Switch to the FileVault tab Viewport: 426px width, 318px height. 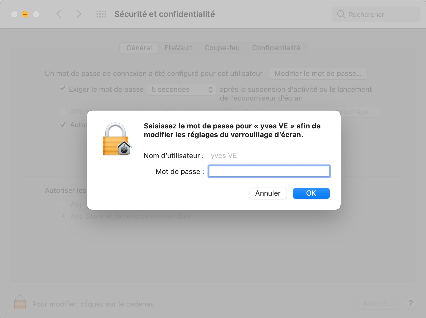[178, 48]
